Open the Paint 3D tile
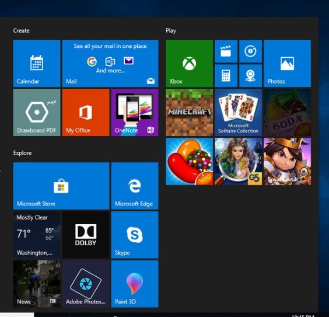Viewport: 329px width, 317px height. pos(135,284)
